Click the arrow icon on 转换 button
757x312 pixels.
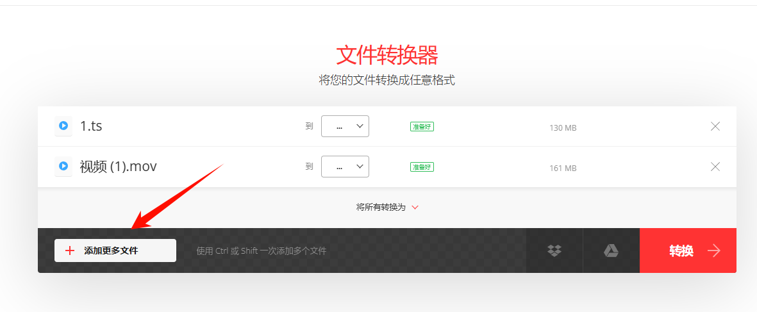714,250
